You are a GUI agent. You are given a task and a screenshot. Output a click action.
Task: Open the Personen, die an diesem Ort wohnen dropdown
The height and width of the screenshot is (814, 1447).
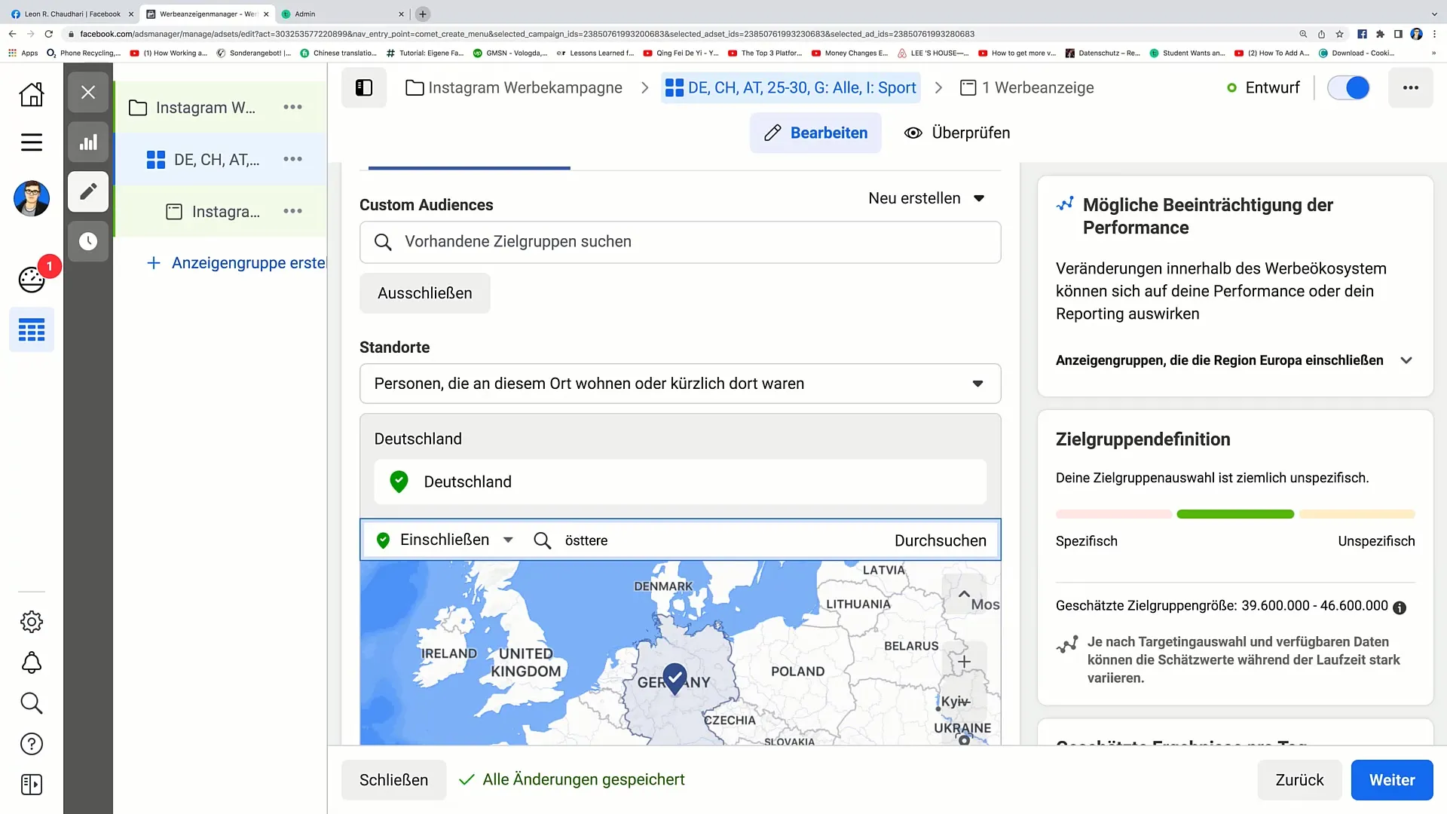[x=680, y=384]
